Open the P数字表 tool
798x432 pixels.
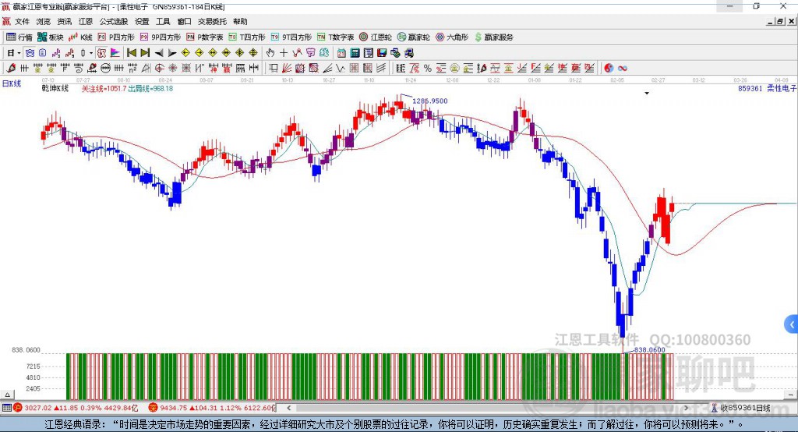(205, 37)
